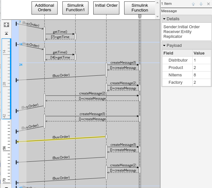The width and height of the screenshot is (212, 188).
Task: Expand the Simulink Function lifeline plus icon
Action: coord(140,16)
